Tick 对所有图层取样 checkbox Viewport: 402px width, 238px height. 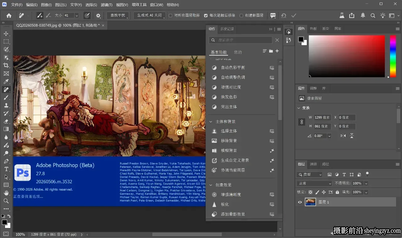pos(171,15)
